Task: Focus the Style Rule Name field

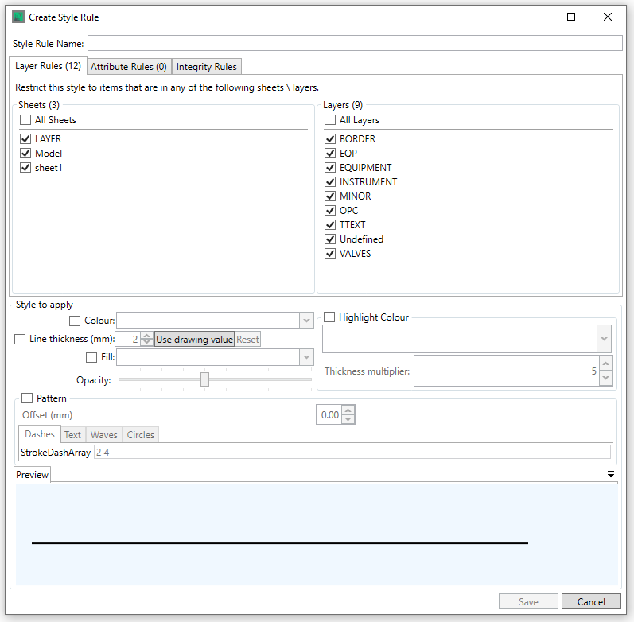Action: (x=354, y=43)
